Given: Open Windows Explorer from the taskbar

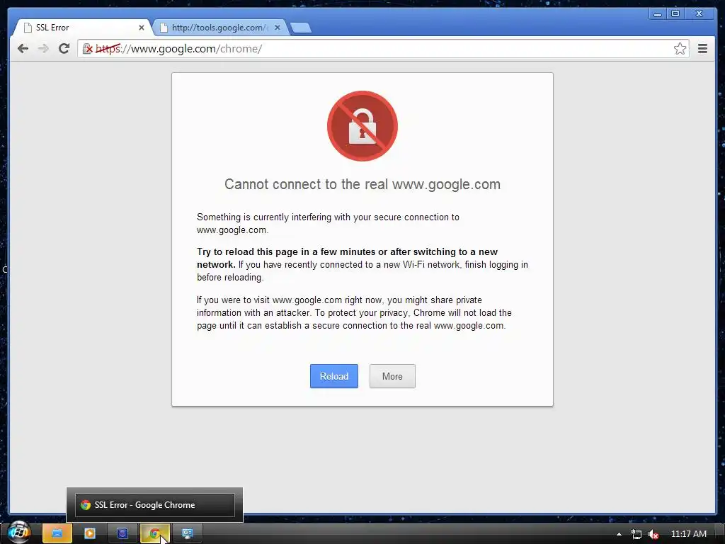Looking at the screenshot, I should pos(57,533).
